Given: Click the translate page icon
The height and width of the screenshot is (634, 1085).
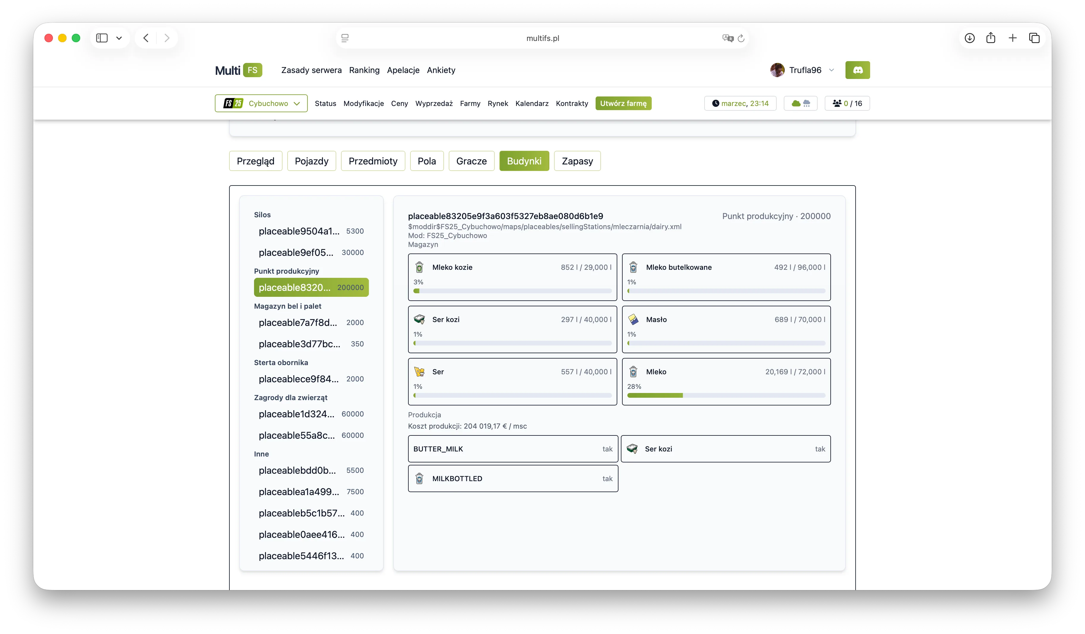Looking at the screenshot, I should point(728,38).
